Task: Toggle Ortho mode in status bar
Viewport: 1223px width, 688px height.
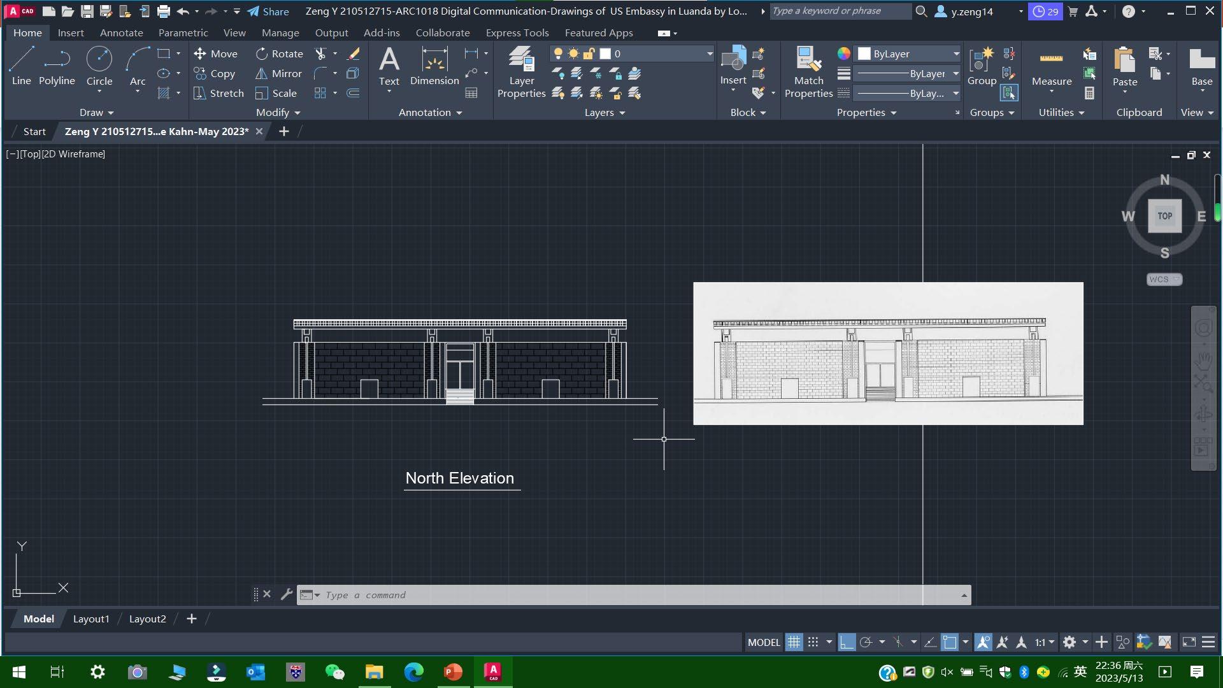Action: pos(847,642)
